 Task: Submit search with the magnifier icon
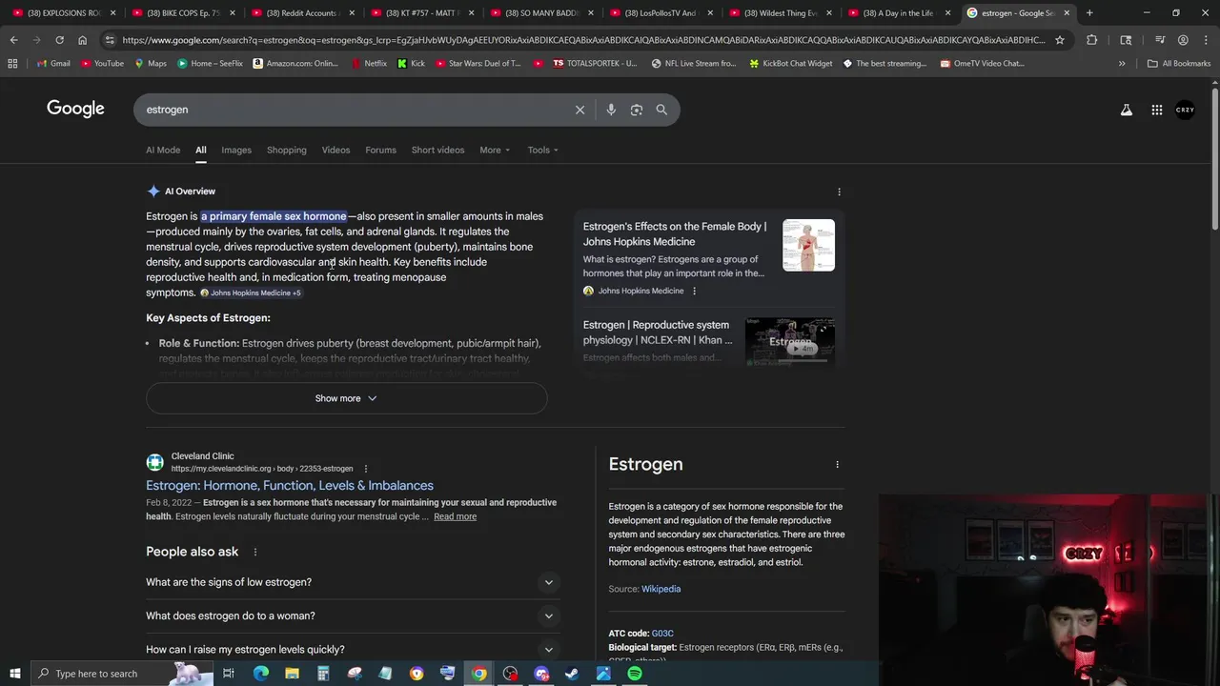pyautogui.click(x=661, y=110)
